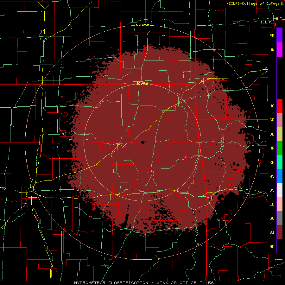The width and height of the screenshot is (285, 285).
Task: Click the GC legend label
Action: pyautogui.click(x=272, y=218)
